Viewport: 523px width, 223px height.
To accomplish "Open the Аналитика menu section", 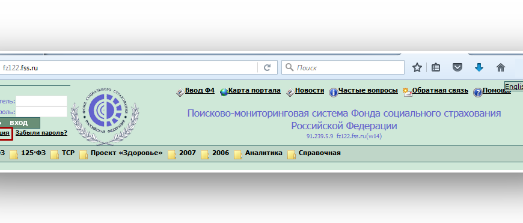I will point(263,153).
